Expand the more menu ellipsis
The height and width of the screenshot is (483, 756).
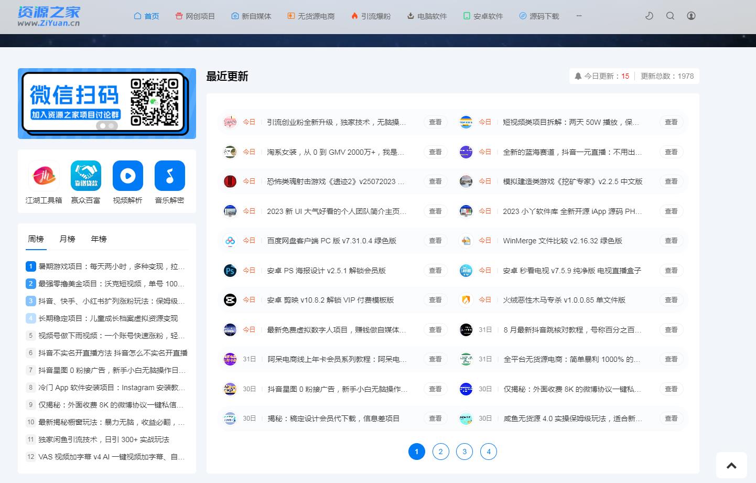579,16
